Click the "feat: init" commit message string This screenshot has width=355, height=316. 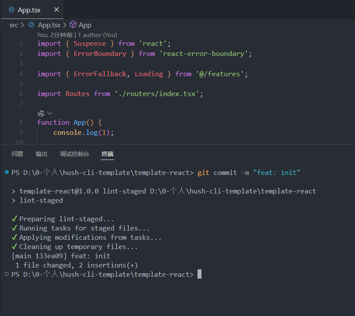coord(276,173)
